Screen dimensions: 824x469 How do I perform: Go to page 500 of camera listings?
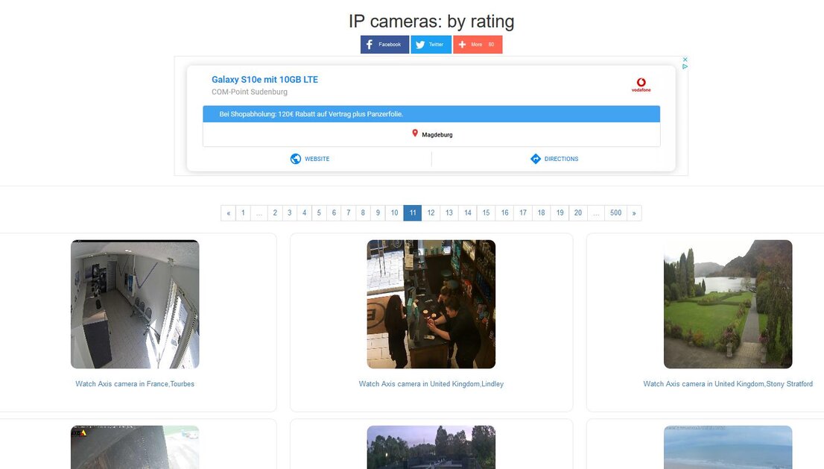pyautogui.click(x=615, y=213)
